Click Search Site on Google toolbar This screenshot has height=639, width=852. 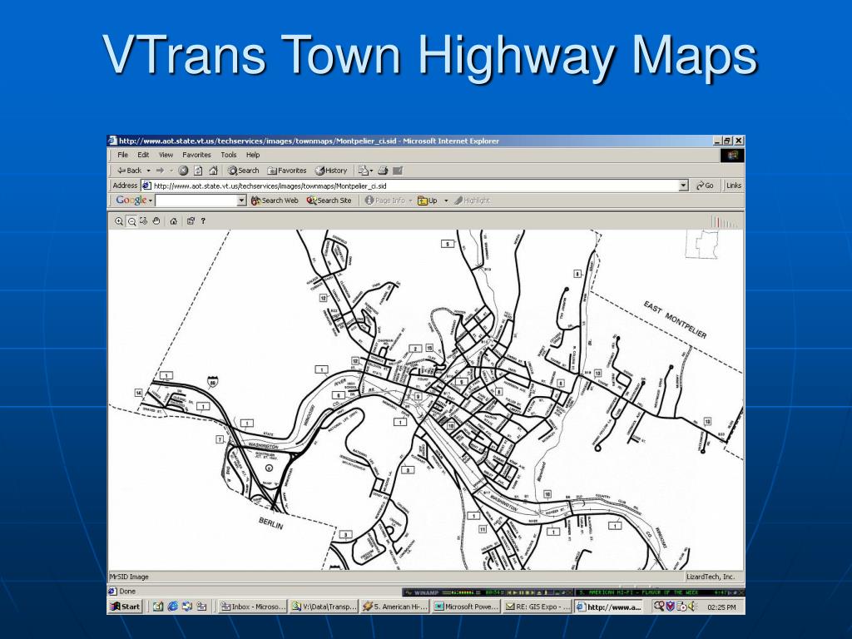tap(329, 201)
